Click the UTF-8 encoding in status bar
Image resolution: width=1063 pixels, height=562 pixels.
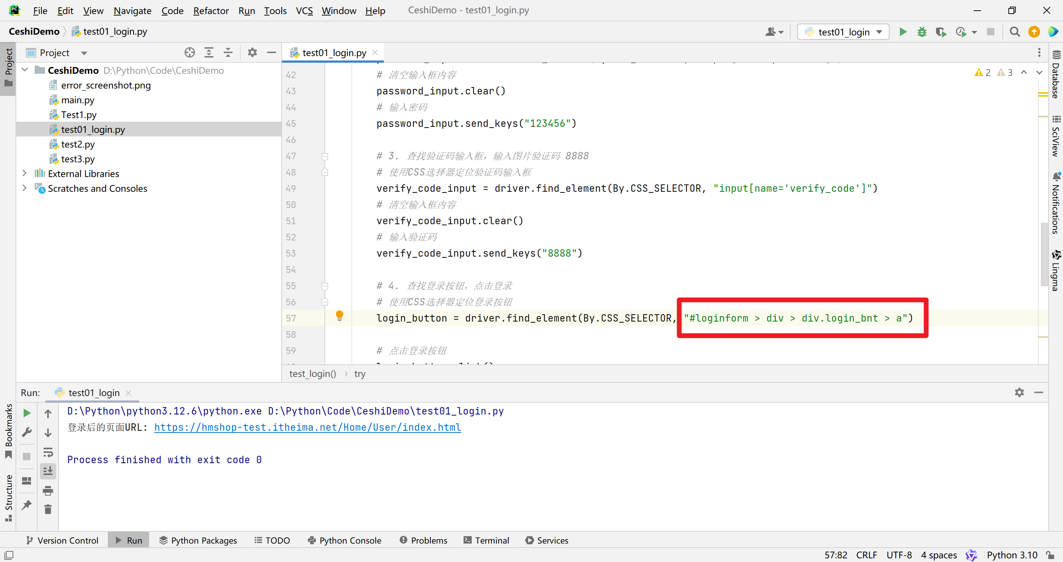899,555
